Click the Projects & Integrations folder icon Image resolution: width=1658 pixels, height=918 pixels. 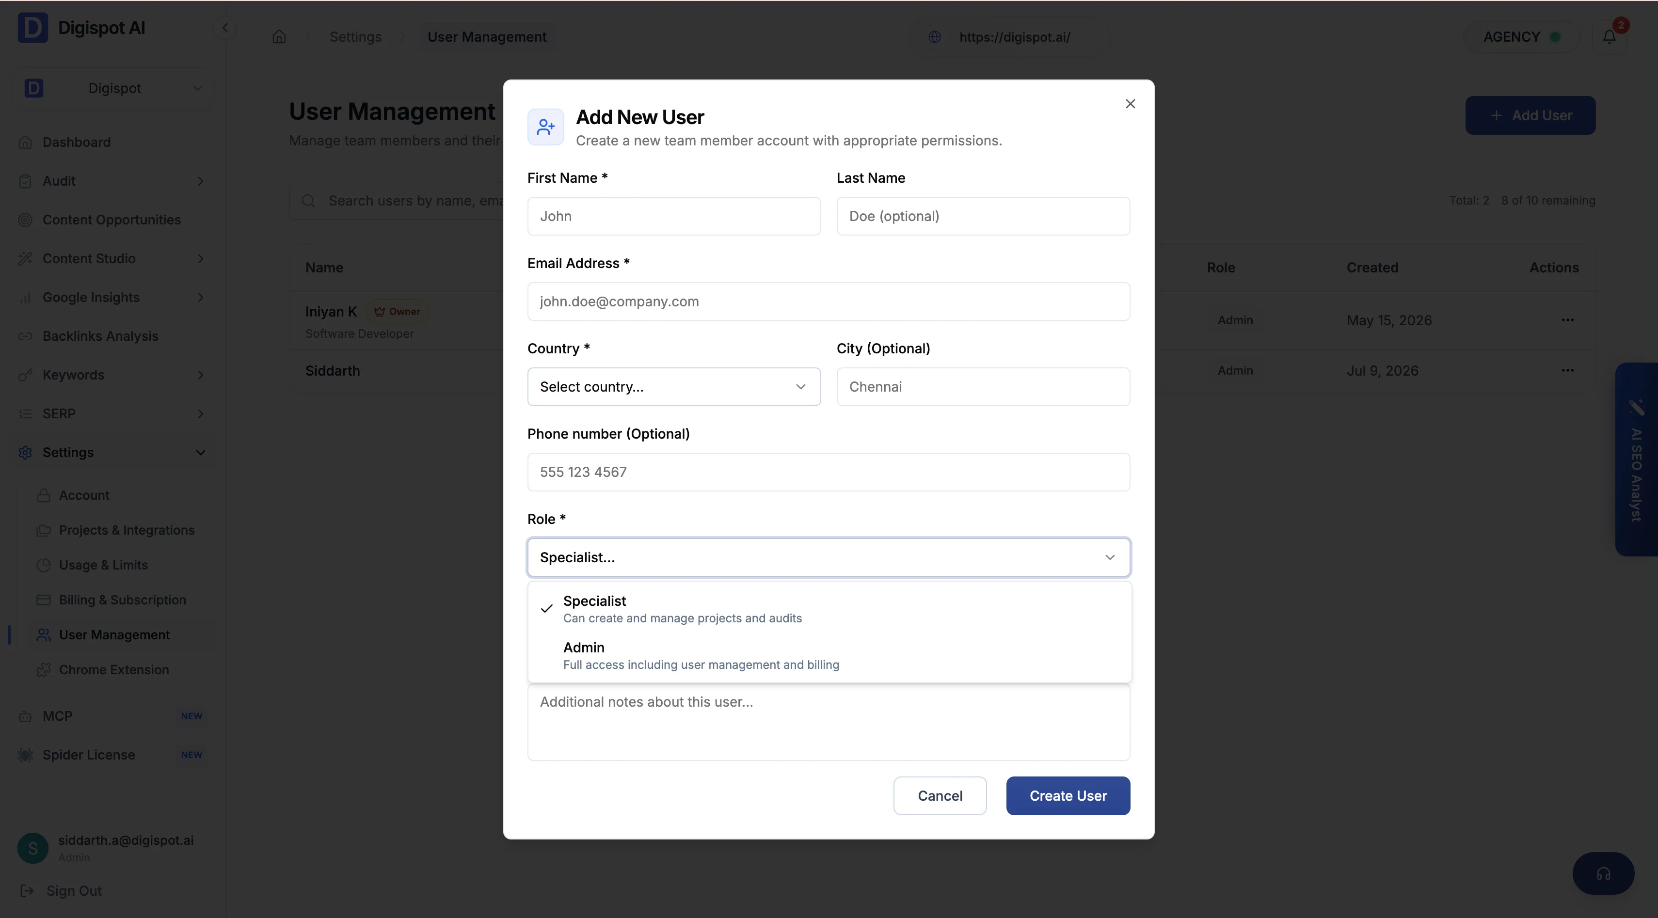click(x=44, y=530)
